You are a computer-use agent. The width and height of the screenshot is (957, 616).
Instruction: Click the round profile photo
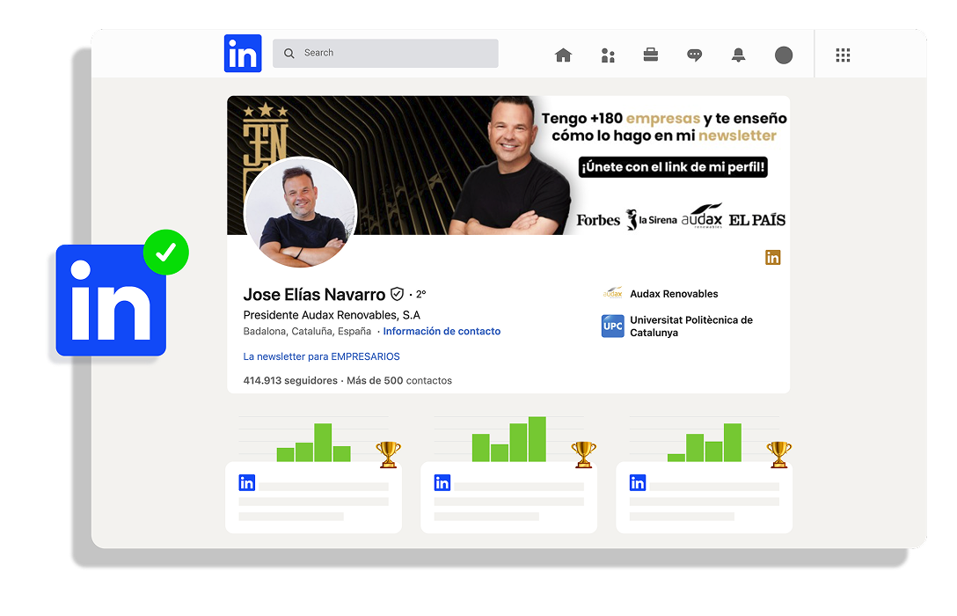tap(300, 213)
